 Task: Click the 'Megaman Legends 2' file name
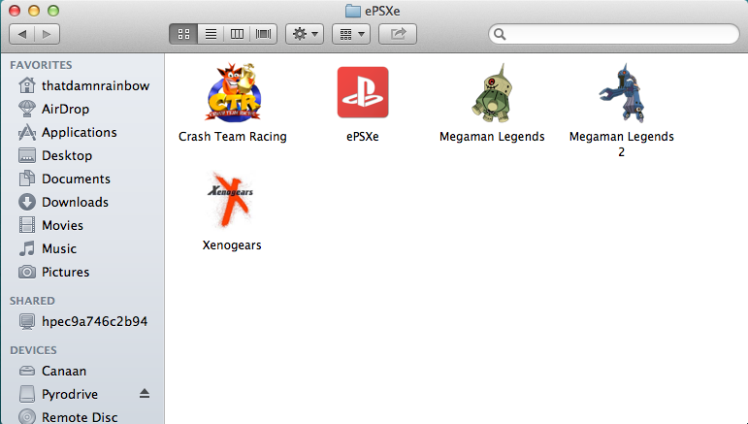[622, 144]
